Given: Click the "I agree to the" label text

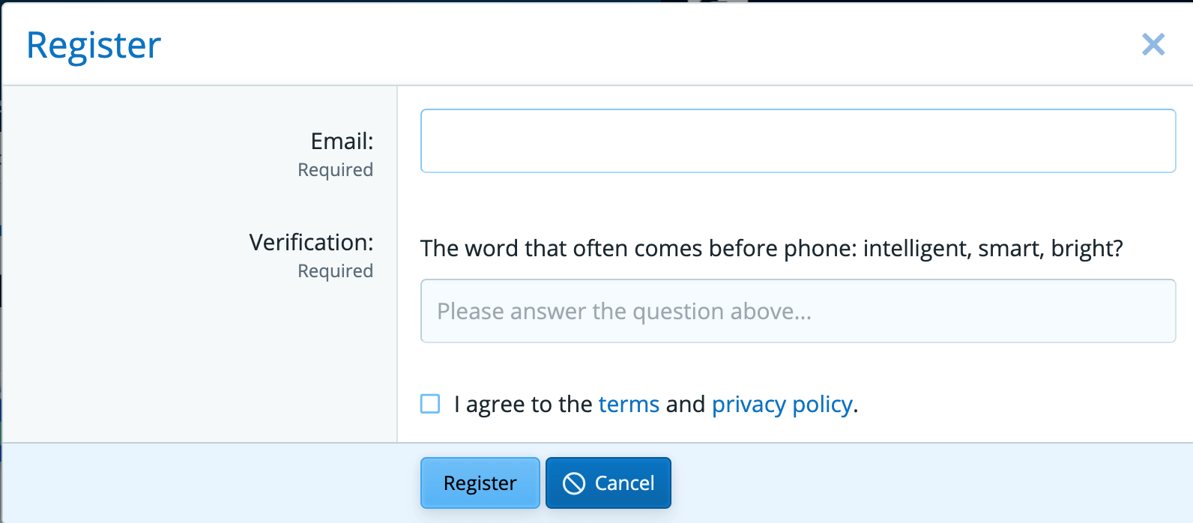Looking at the screenshot, I should pos(523,405).
